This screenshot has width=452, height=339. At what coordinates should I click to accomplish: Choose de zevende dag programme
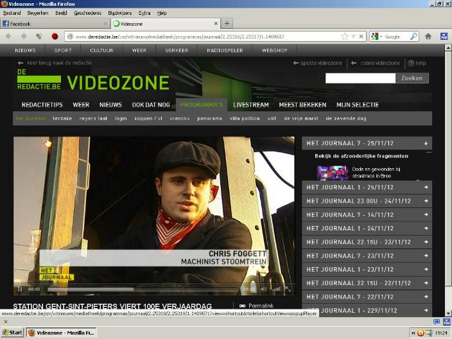pyautogui.click(x=346, y=119)
